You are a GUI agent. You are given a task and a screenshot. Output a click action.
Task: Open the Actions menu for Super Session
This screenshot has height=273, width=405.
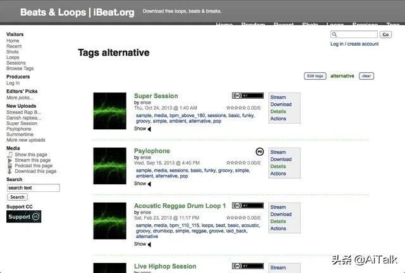click(278, 118)
